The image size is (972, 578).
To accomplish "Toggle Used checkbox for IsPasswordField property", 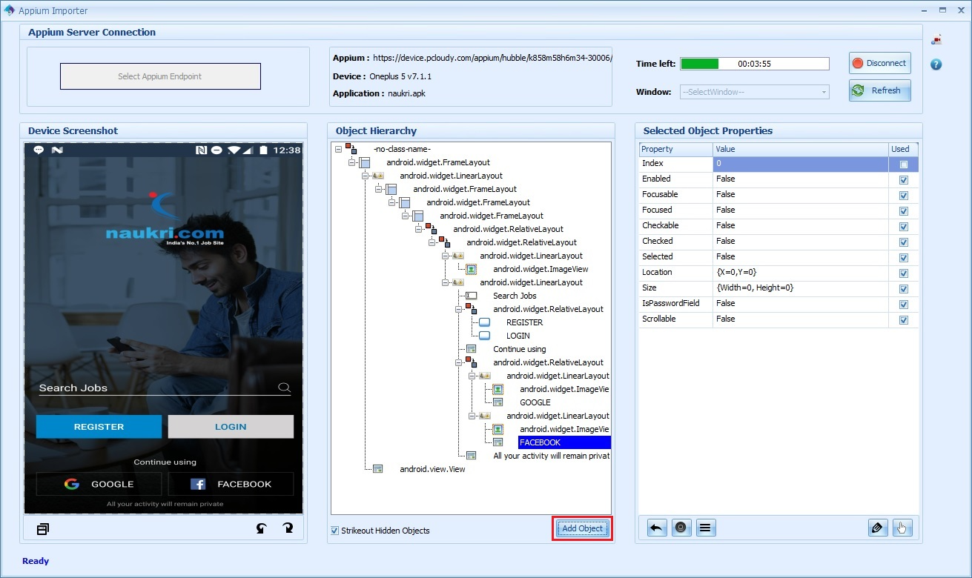I will pyautogui.click(x=903, y=304).
